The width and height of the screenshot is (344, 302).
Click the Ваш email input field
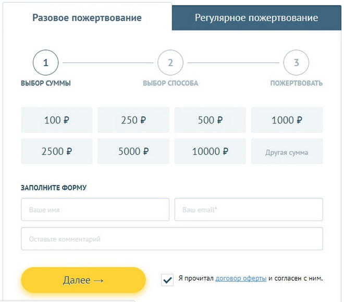coord(249,210)
